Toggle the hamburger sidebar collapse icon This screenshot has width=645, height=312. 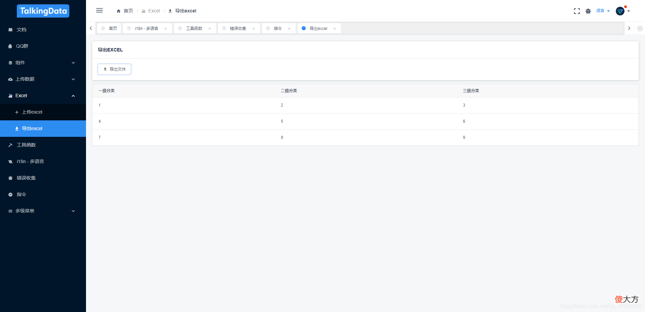(x=99, y=10)
